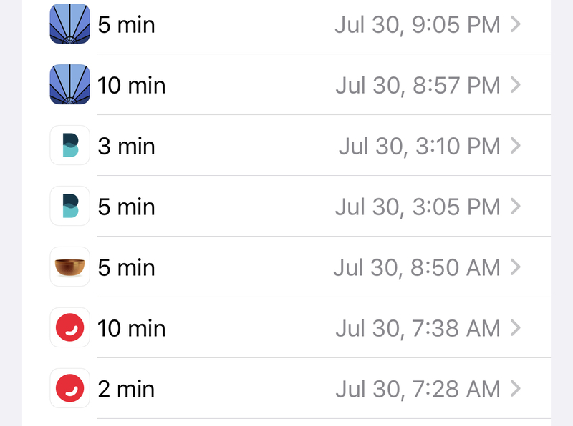Show details chevron for Jul 30, 7:28 AM

515,388
